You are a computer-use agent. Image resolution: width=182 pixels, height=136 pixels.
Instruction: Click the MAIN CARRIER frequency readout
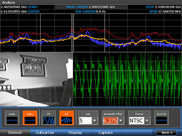[91, 7]
